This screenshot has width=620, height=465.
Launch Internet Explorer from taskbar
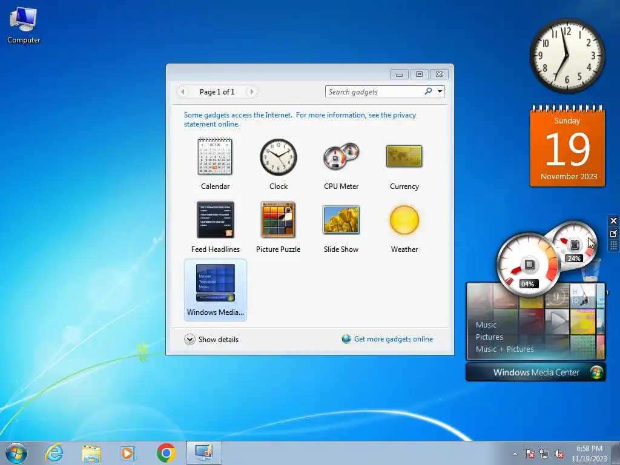click(x=54, y=453)
